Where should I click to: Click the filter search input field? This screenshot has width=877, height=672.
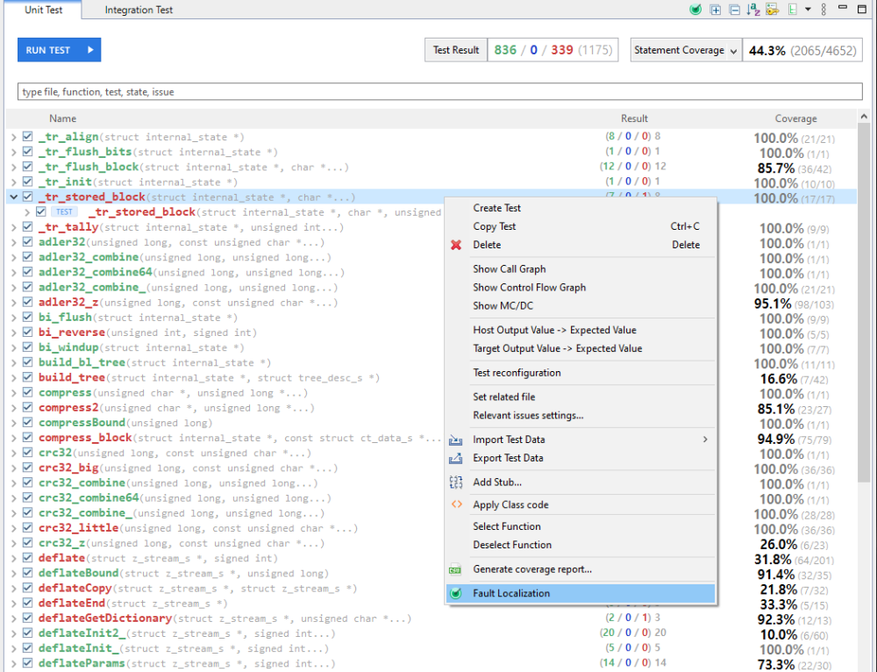point(438,91)
